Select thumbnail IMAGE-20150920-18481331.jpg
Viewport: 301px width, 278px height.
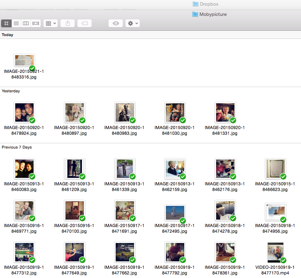coord(225,112)
